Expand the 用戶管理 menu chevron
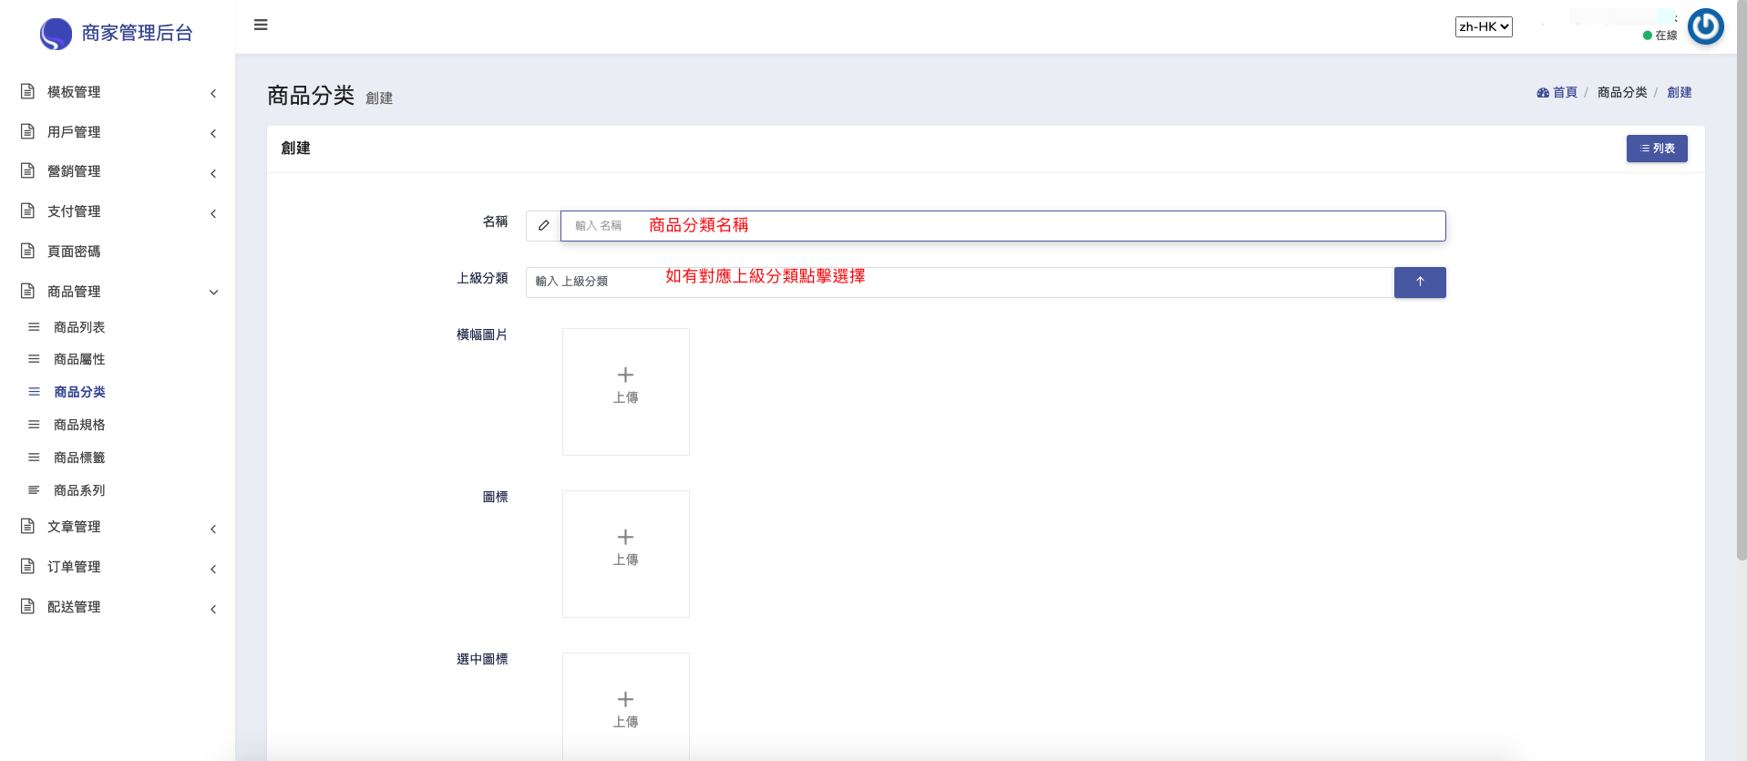Viewport: 1747px width, 761px height. 213,133
